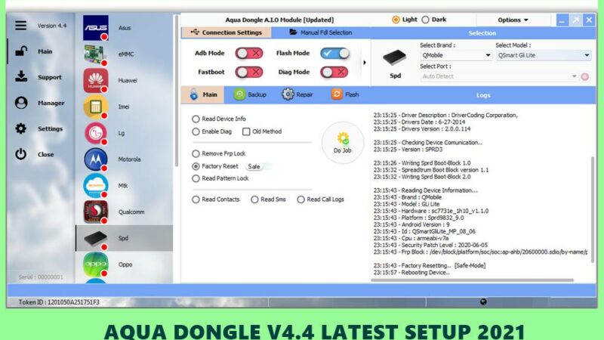Click the Do Job button

tap(343, 143)
